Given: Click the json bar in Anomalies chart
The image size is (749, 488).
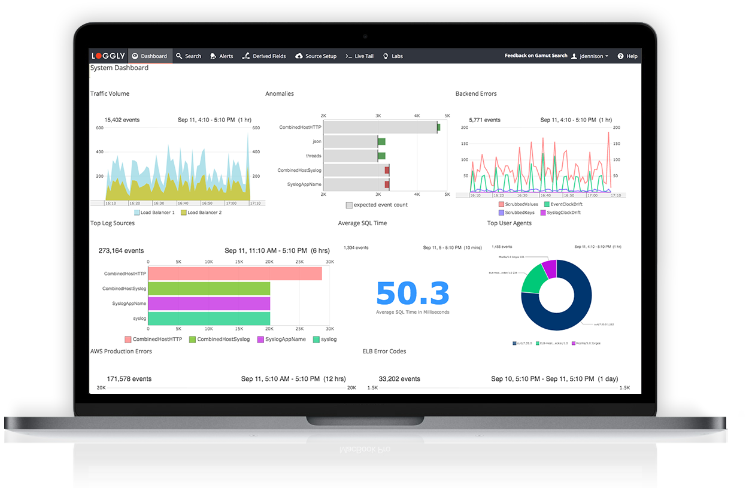Looking at the screenshot, I should [x=350, y=141].
